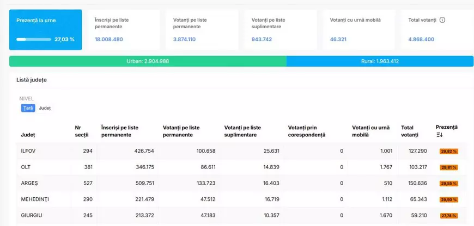Click the 27,74 % badge for GIURGIU
This screenshot has width=474, height=226.
click(448, 216)
